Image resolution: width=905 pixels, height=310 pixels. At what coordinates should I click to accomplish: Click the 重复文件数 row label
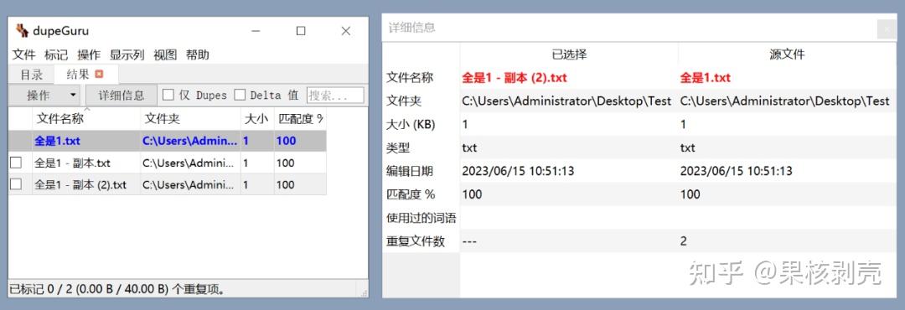416,241
